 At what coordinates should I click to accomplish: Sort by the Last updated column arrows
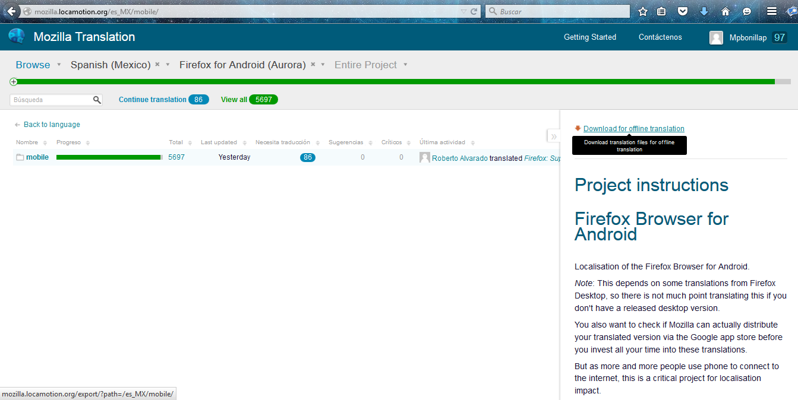click(x=244, y=143)
